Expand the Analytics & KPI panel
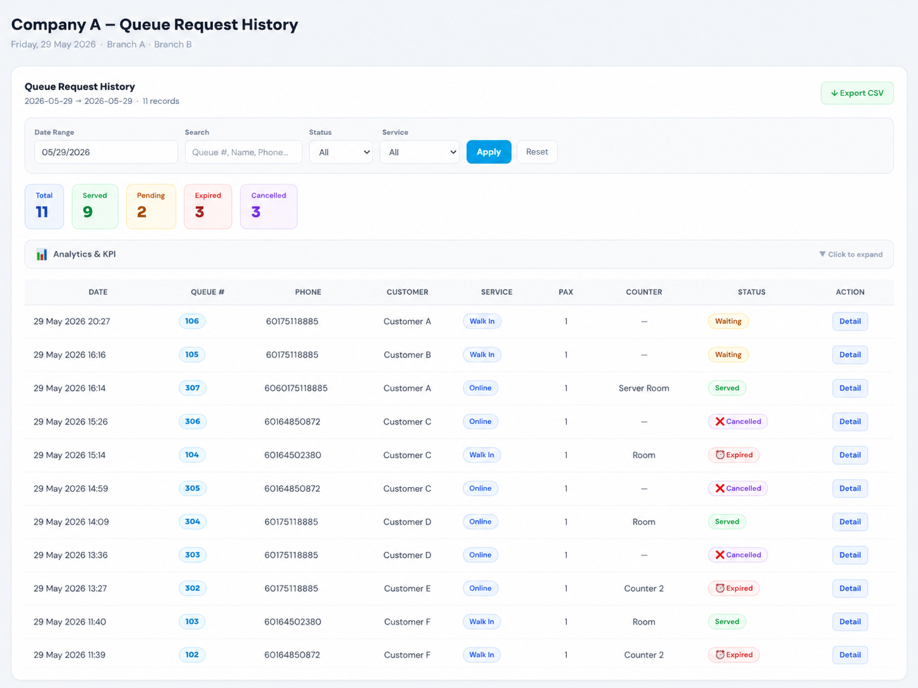The height and width of the screenshot is (688, 918). pos(459,254)
